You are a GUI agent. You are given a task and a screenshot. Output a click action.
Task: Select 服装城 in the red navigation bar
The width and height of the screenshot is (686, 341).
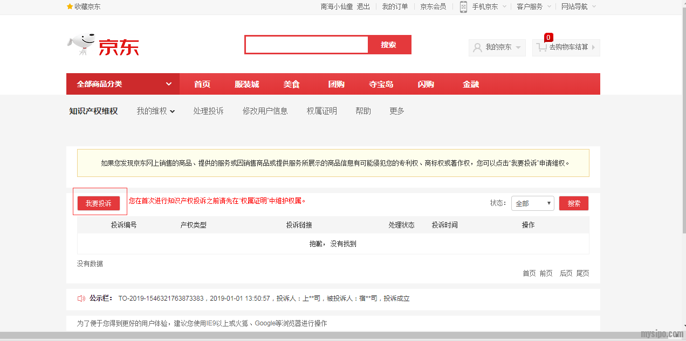246,84
